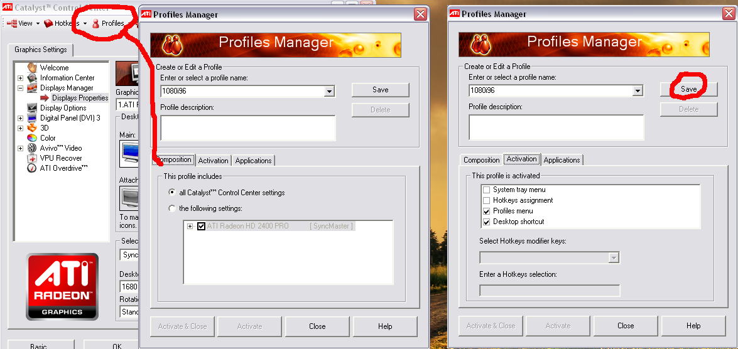The width and height of the screenshot is (738, 349).
Task: Click the main display monitor thumbnail
Action: (129, 153)
